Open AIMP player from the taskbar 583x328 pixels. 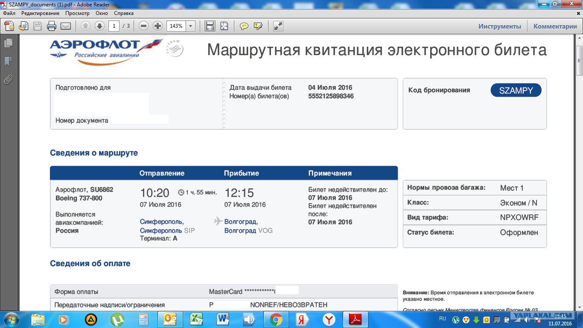[90, 319]
